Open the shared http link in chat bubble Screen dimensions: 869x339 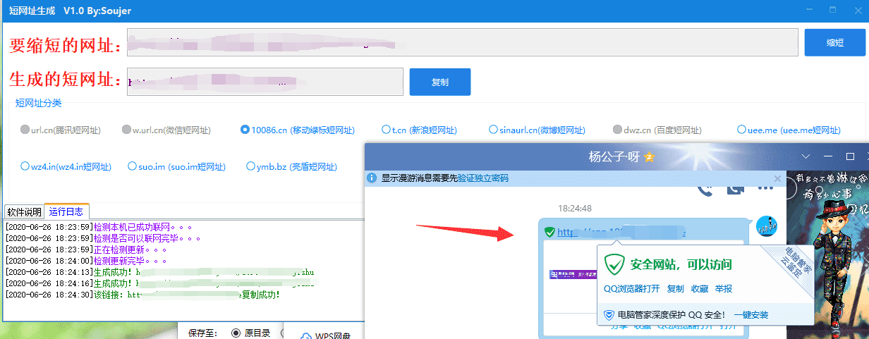(x=621, y=232)
